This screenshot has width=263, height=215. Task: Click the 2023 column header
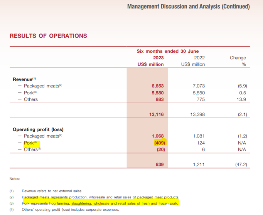coord(158,58)
